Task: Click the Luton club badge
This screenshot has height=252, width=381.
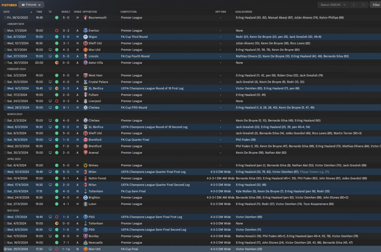Action: pyautogui.click(x=85, y=204)
